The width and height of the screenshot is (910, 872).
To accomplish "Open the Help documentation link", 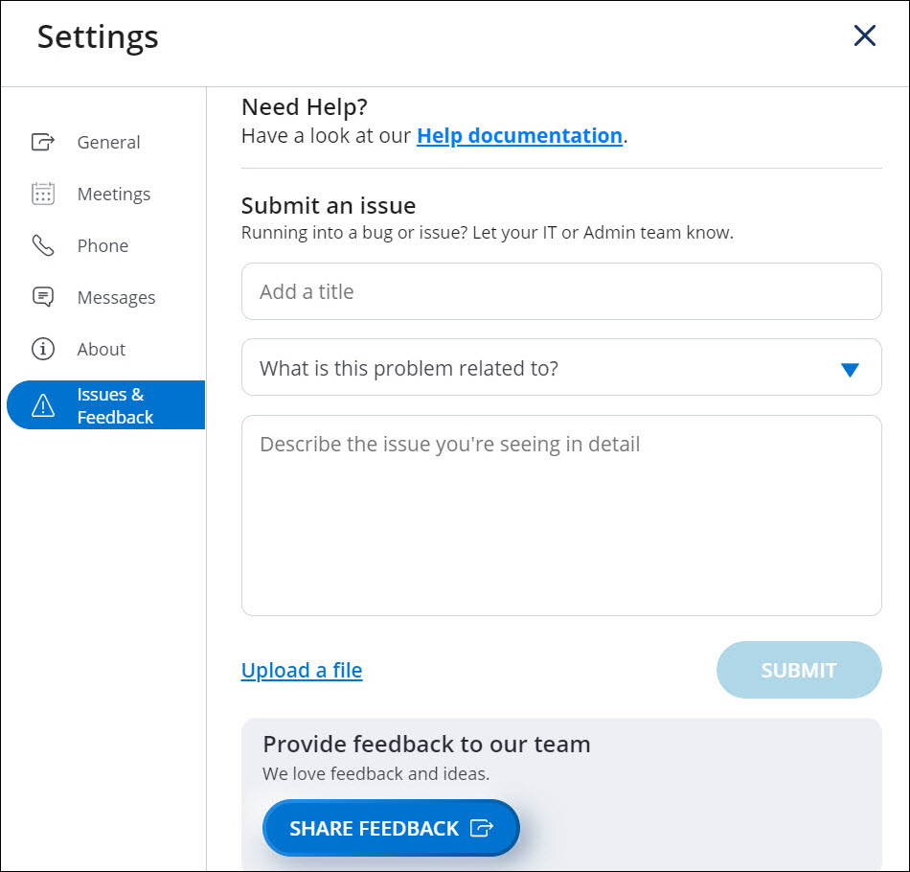I will 519,136.
